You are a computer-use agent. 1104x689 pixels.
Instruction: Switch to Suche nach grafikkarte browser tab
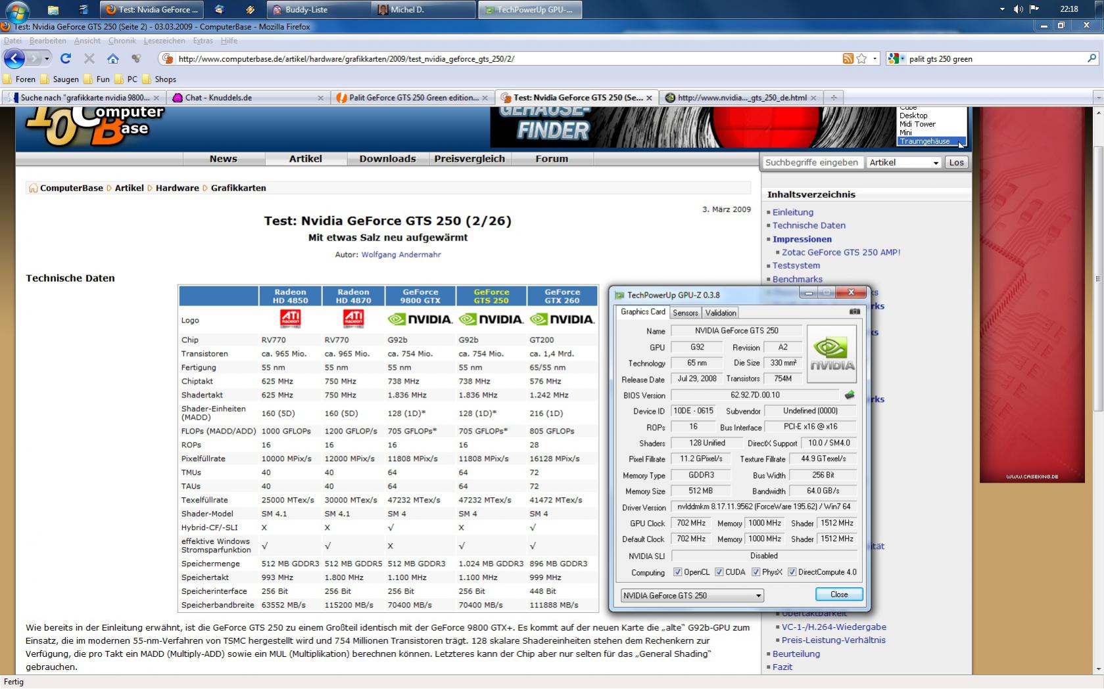(84, 98)
